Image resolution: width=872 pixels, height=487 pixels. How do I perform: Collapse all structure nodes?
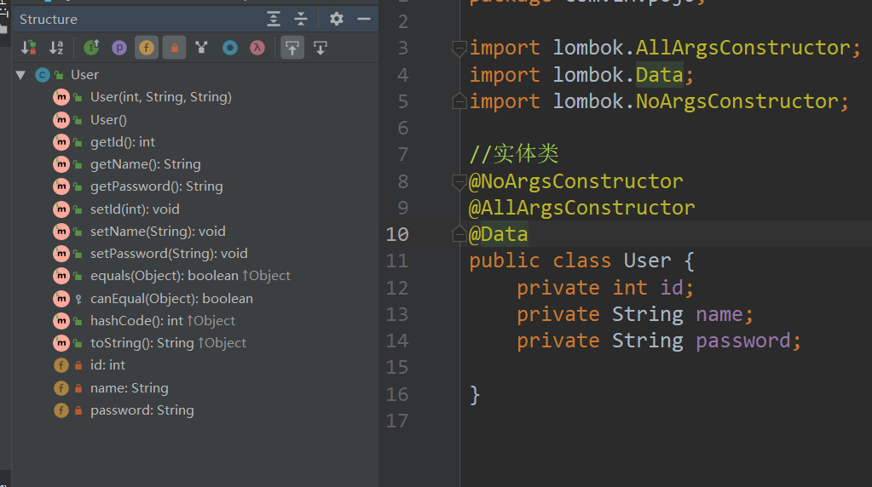(301, 19)
